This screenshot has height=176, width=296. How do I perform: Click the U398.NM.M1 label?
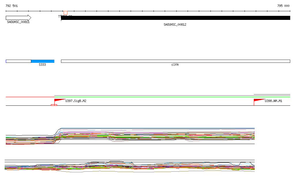pos(273,101)
